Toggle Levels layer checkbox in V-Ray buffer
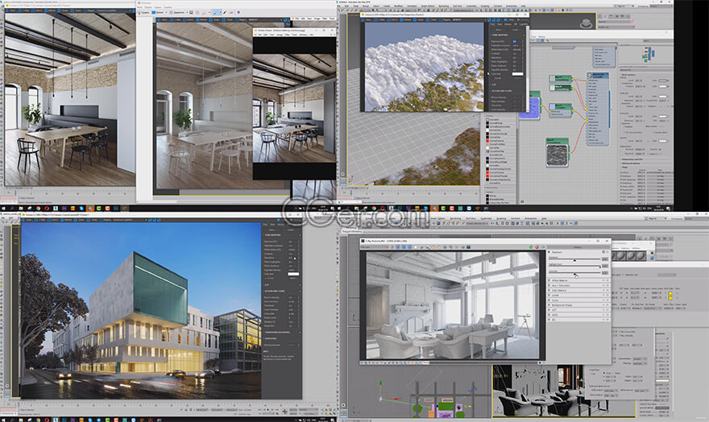This screenshot has width=709, height=422. pos(549,295)
